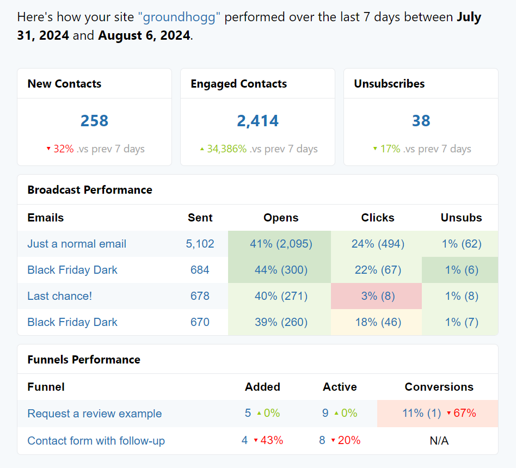The width and height of the screenshot is (516, 468).
Task: Click the red arrow beside 67% conversions
Action: [x=449, y=414]
